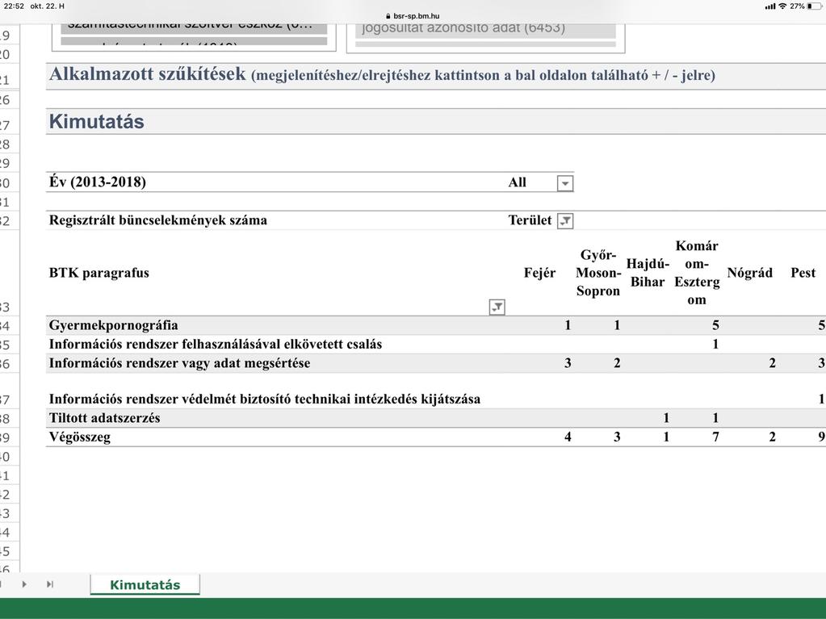Viewport: 826px width, 619px height.
Task: Open the BTK paragrafus row filter
Action: [497, 307]
